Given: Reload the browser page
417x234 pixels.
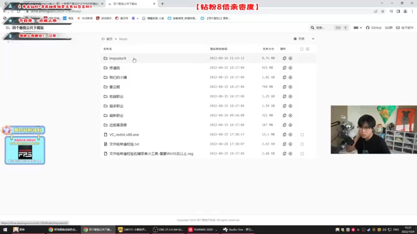Looking at the screenshot, I should click(x=19, y=11).
